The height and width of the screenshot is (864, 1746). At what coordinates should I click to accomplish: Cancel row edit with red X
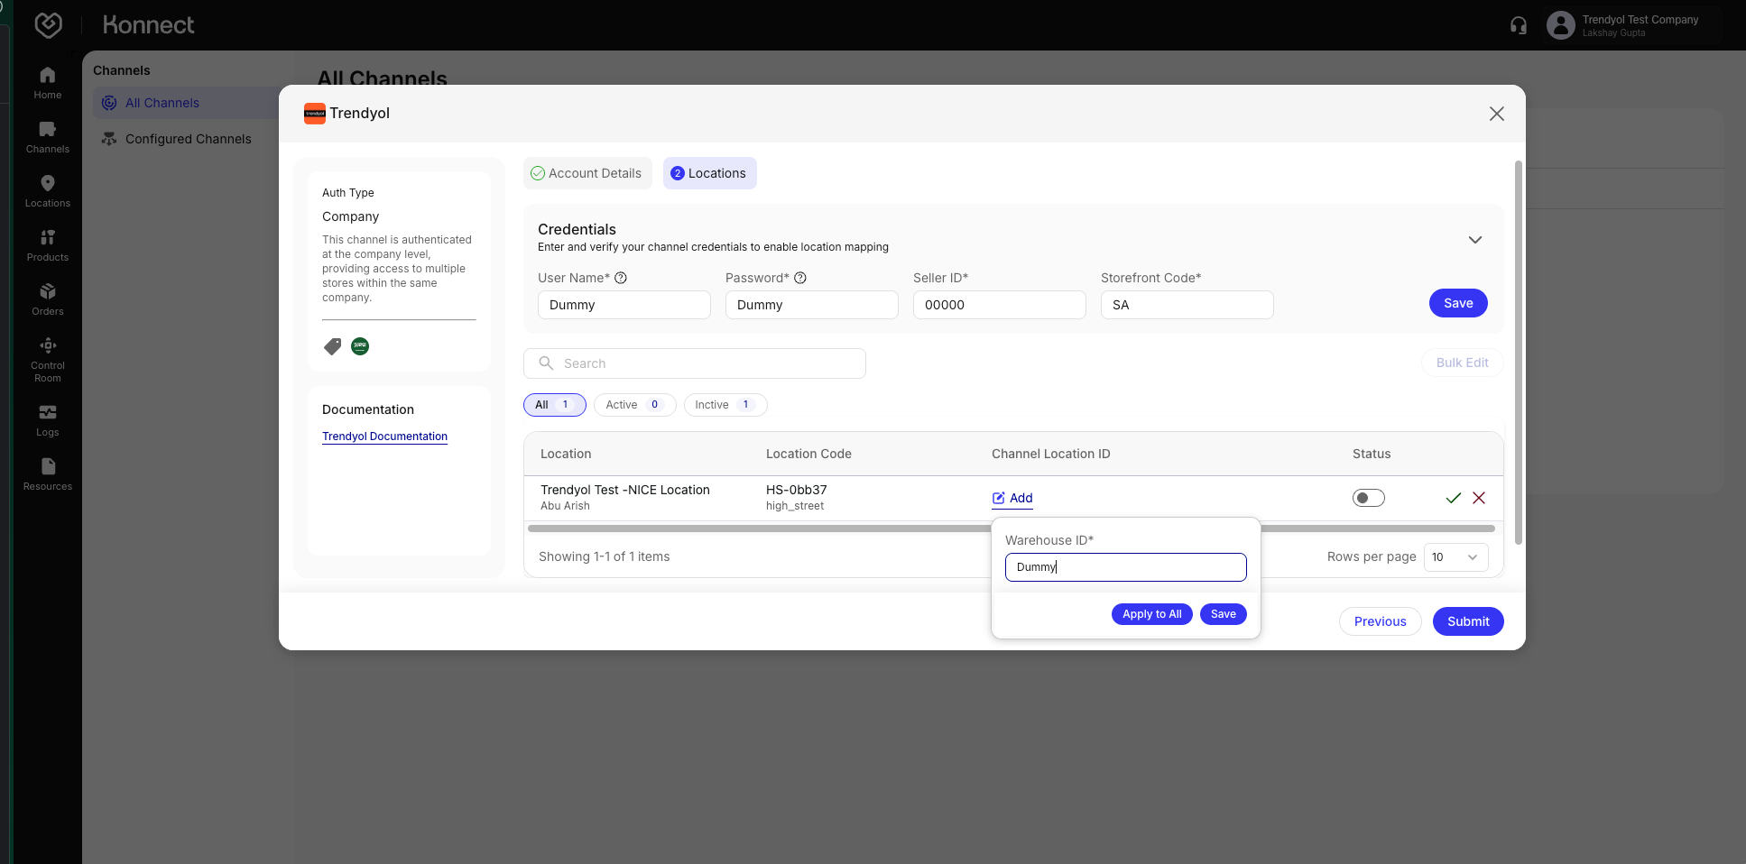pos(1479,498)
